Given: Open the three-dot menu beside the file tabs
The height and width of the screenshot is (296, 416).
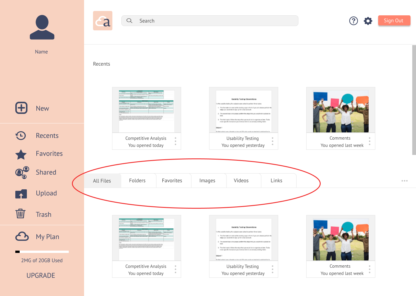Looking at the screenshot, I should pos(404,181).
